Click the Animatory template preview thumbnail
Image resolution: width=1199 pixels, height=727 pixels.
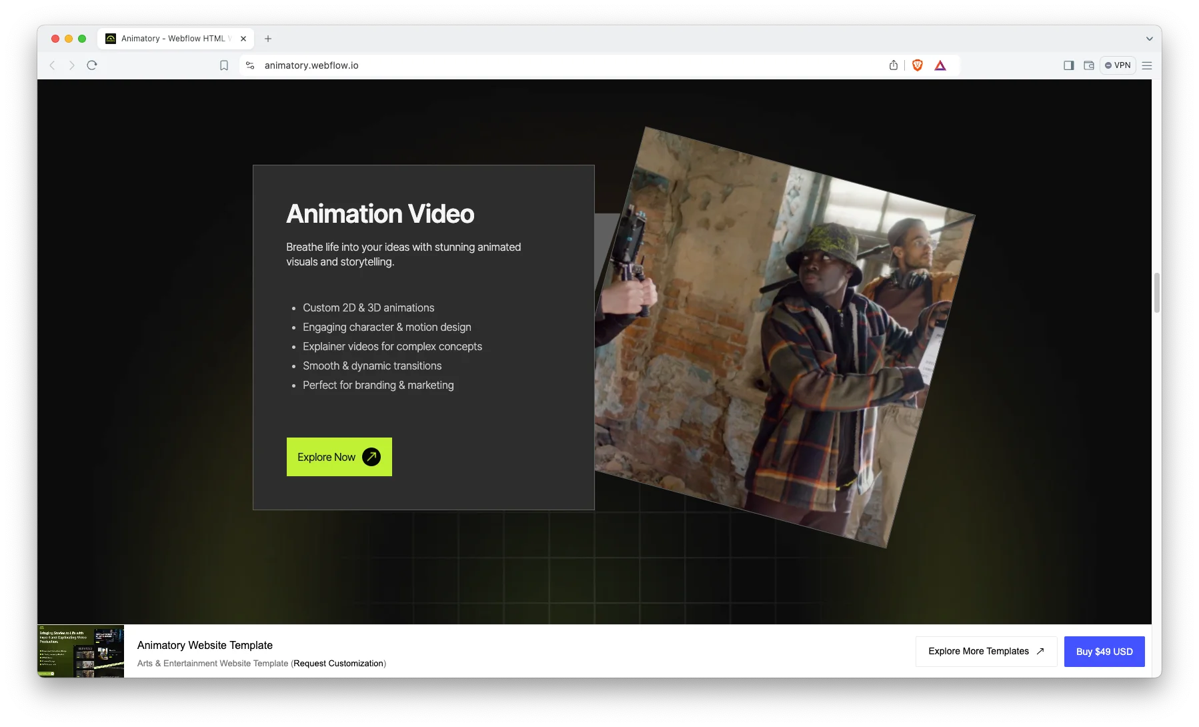[x=81, y=651]
